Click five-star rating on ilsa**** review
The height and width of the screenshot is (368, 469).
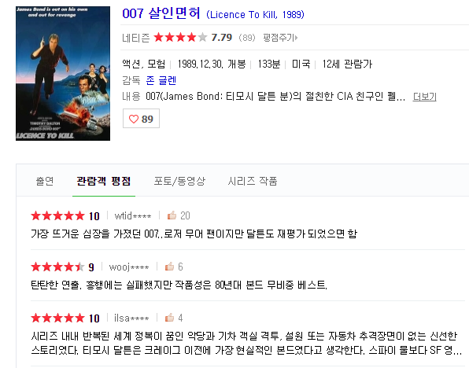tap(57, 318)
